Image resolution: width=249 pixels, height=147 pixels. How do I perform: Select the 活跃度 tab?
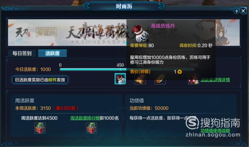[53, 53]
